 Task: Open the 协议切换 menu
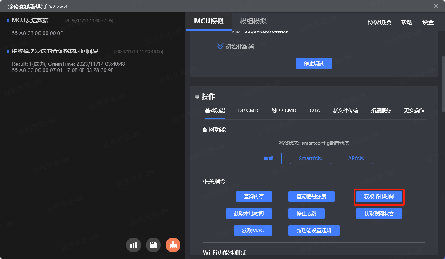tap(379, 22)
